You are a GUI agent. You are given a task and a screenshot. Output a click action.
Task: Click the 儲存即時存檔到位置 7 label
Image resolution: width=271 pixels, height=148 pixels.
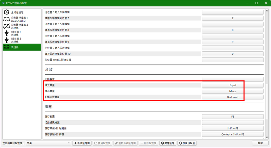pyautogui.click(x=57, y=18)
